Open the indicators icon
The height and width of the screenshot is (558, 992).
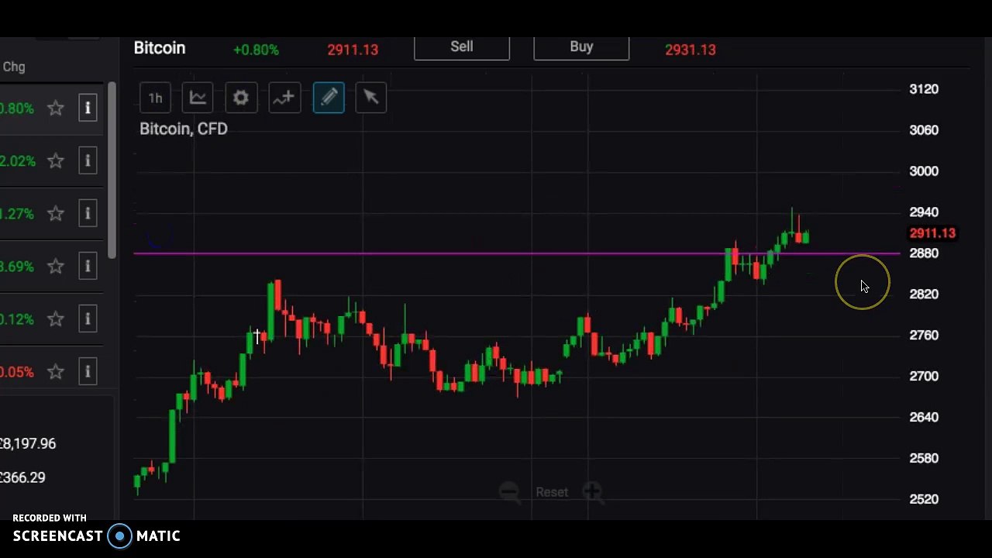tap(284, 98)
